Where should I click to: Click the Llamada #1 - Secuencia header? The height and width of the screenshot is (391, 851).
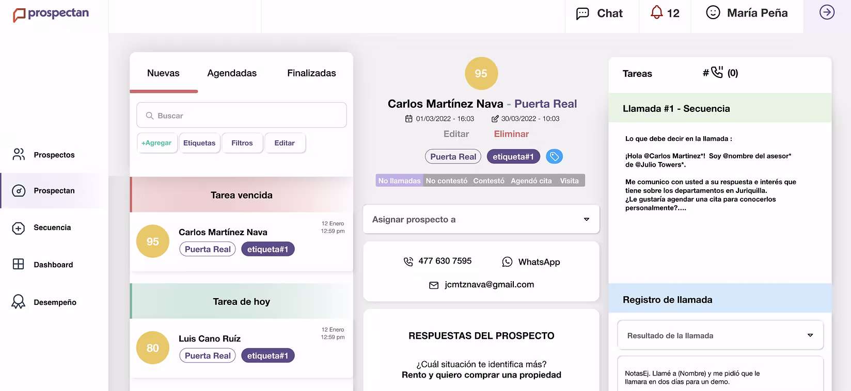[x=720, y=108]
